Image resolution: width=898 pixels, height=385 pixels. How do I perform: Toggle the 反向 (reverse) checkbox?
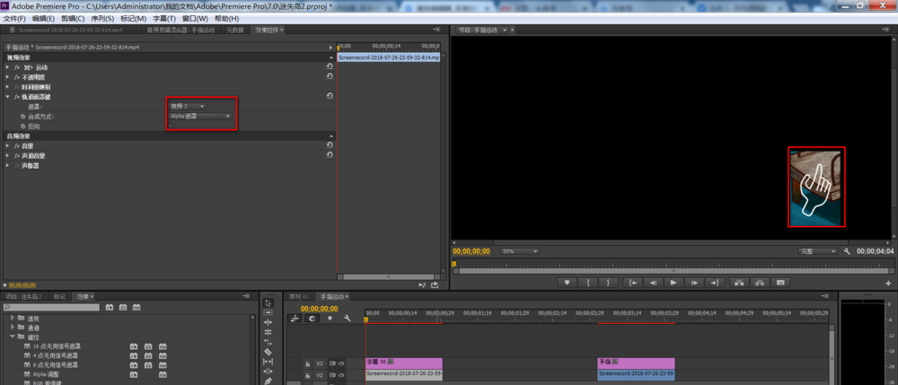(172, 127)
